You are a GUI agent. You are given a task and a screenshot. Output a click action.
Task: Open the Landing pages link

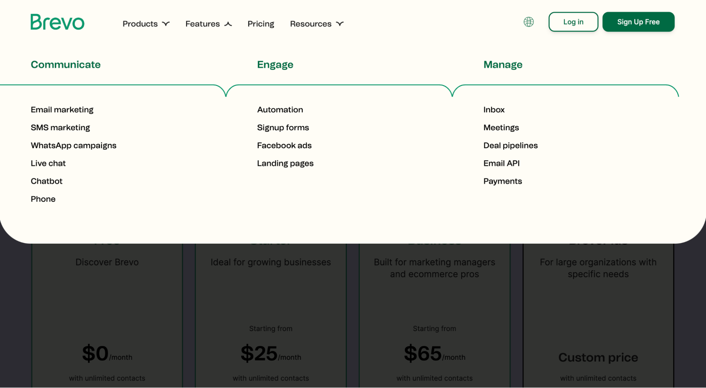(x=285, y=163)
